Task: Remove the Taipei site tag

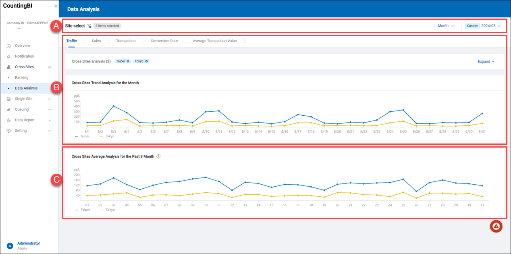Action: click(128, 61)
